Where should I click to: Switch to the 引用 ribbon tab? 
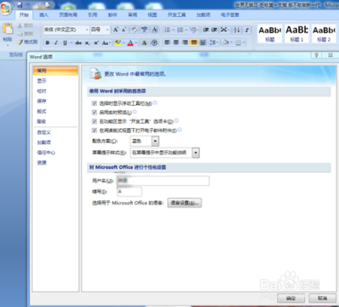[92, 14]
